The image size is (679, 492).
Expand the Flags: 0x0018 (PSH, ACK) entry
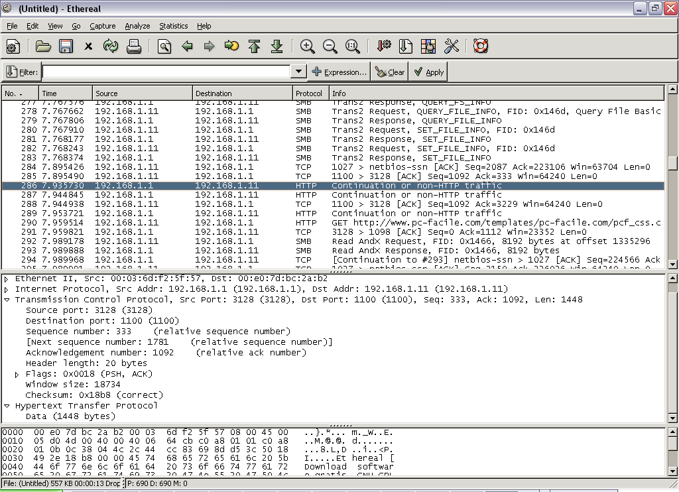click(17, 375)
